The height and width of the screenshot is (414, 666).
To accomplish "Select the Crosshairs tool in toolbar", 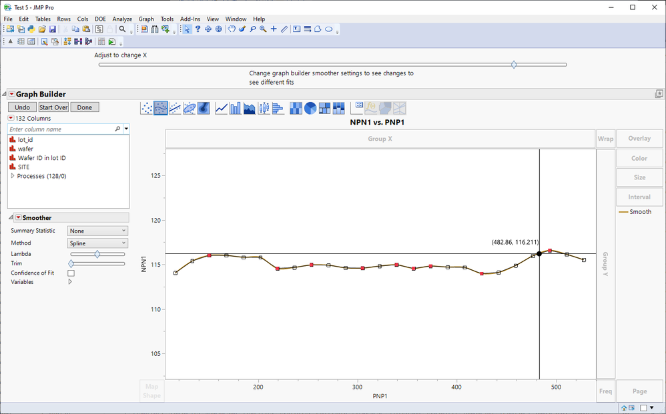I will tap(274, 29).
